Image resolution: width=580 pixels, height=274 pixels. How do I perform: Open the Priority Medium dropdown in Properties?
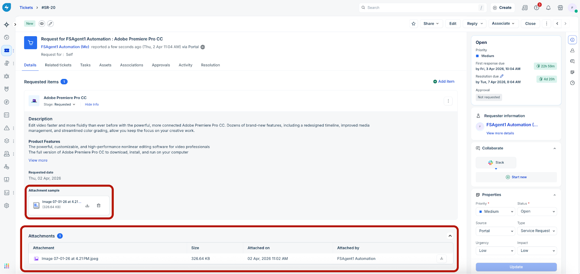coord(495,212)
